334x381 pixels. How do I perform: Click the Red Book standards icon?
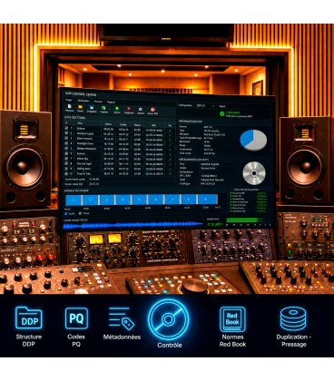coord(232,319)
